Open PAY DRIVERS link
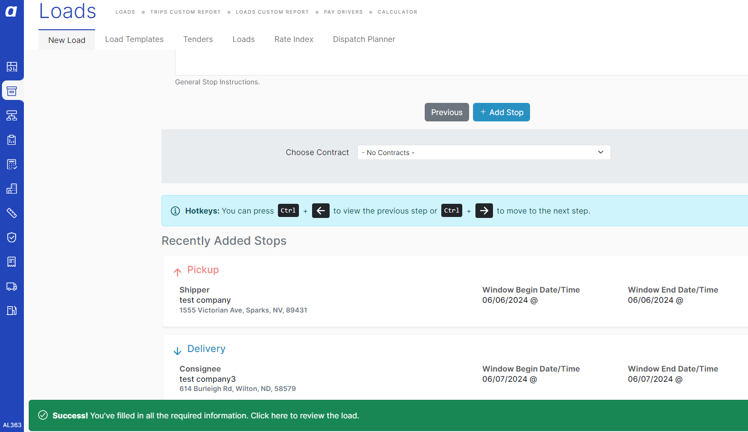 point(343,12)
